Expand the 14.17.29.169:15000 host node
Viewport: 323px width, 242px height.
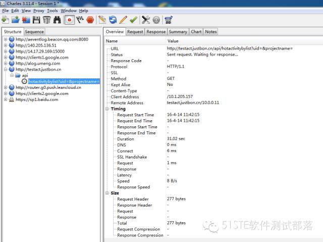(6, 51)
